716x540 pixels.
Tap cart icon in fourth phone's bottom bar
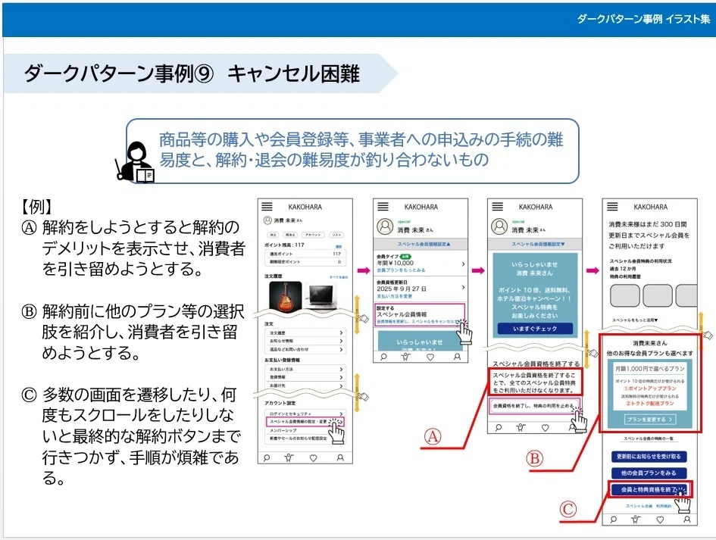635,520
